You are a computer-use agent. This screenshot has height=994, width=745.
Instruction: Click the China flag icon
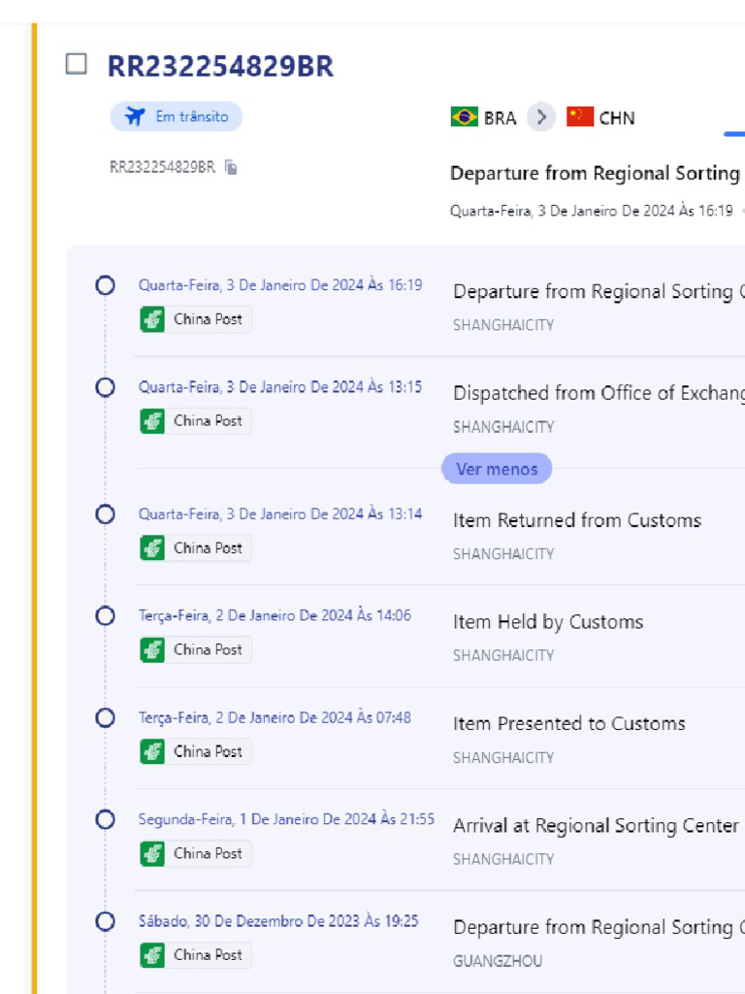coord(580,117)
